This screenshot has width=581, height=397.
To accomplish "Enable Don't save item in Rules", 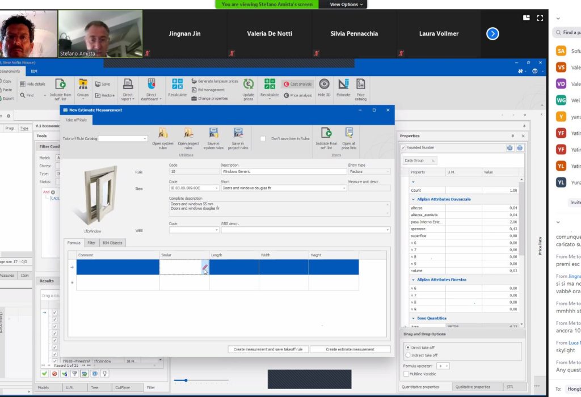I will click(263, 138).
